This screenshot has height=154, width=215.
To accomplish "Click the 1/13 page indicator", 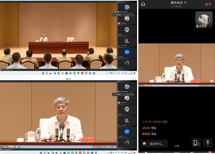I will click(177, 146).
